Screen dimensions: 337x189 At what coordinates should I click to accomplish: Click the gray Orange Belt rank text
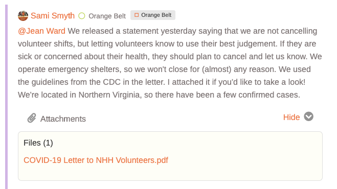coord(107,16)
